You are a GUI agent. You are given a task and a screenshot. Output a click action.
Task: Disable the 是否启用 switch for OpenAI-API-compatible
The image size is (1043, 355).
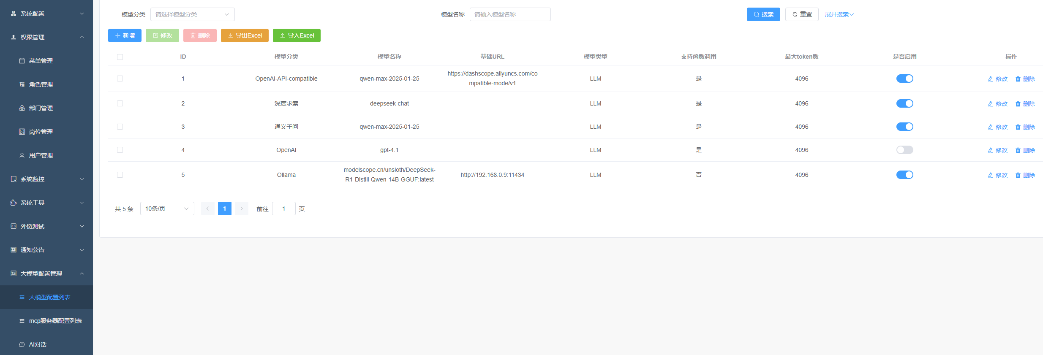tap(905, 79)
